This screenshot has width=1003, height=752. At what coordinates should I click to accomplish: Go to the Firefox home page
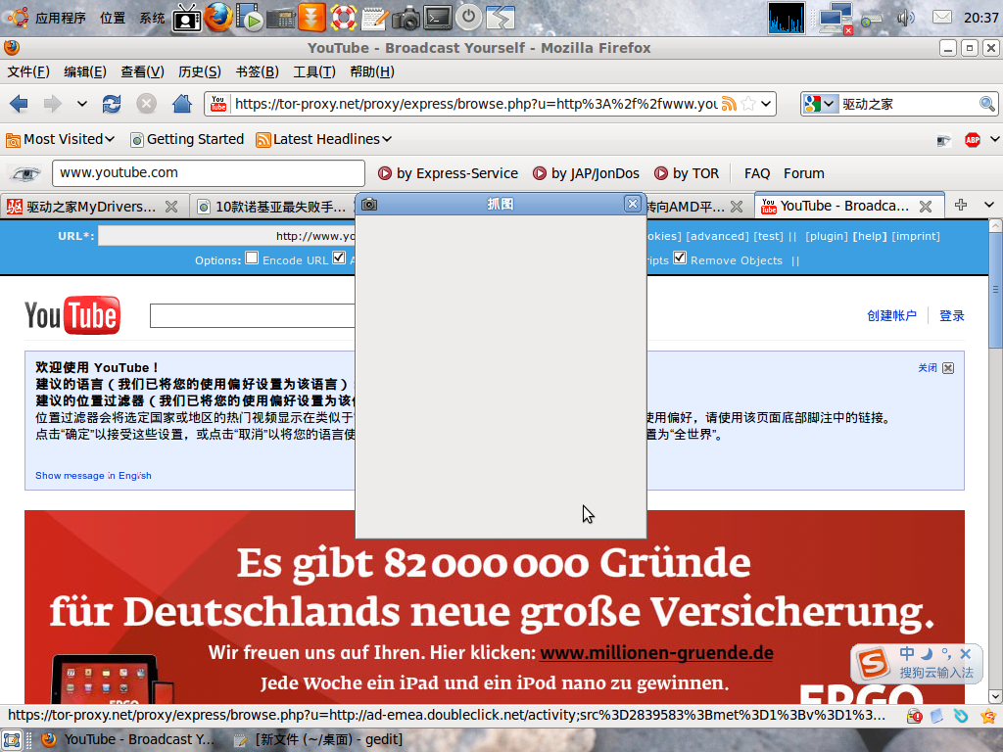coord(181,104)
